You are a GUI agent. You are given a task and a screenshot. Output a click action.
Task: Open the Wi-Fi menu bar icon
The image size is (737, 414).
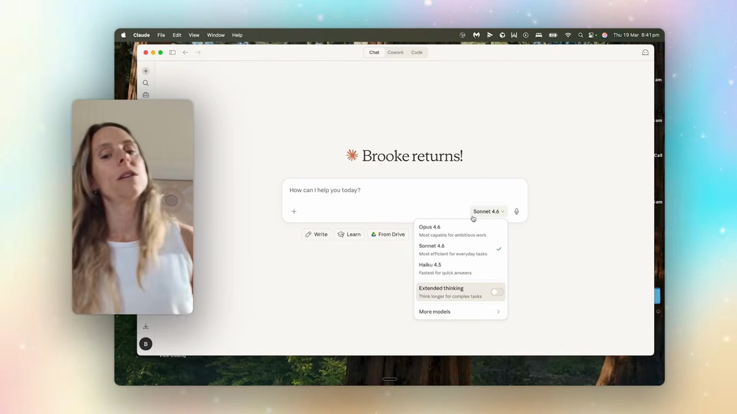coord(568,35)
